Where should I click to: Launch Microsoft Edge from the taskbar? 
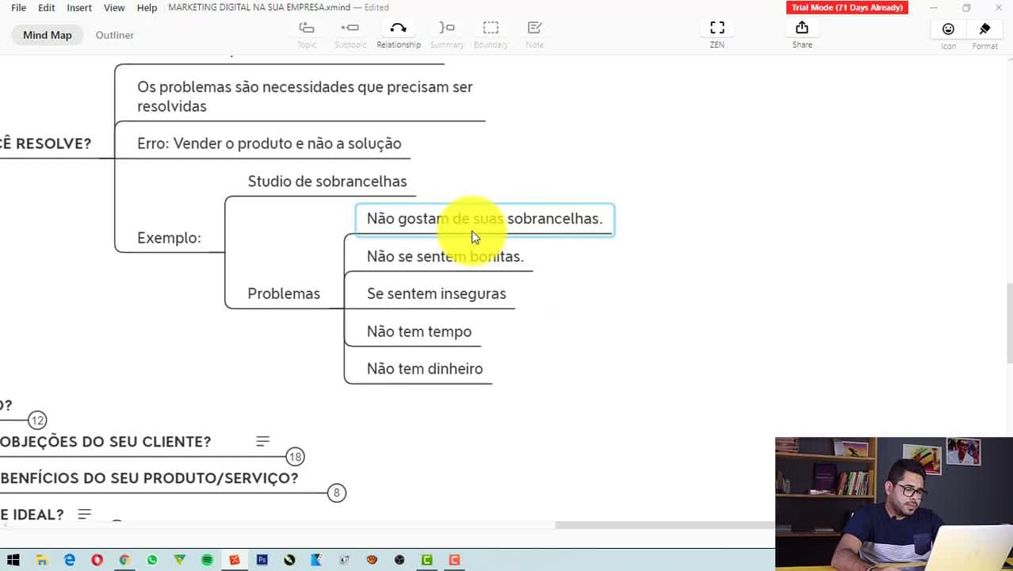[x=70, y=560]
